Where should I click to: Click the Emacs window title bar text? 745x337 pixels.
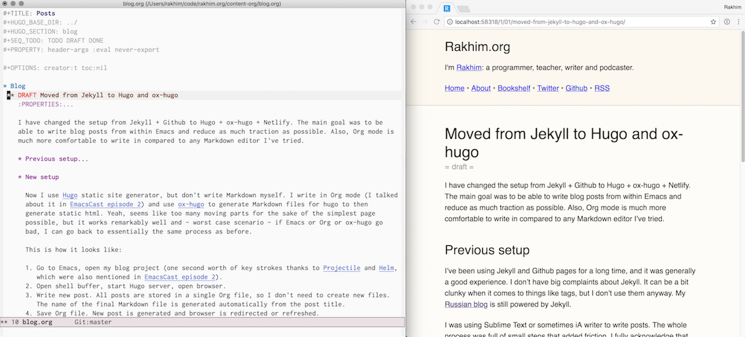pos(202,4)
